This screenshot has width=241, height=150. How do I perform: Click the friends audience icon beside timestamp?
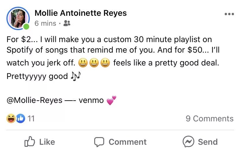(67, 23)
